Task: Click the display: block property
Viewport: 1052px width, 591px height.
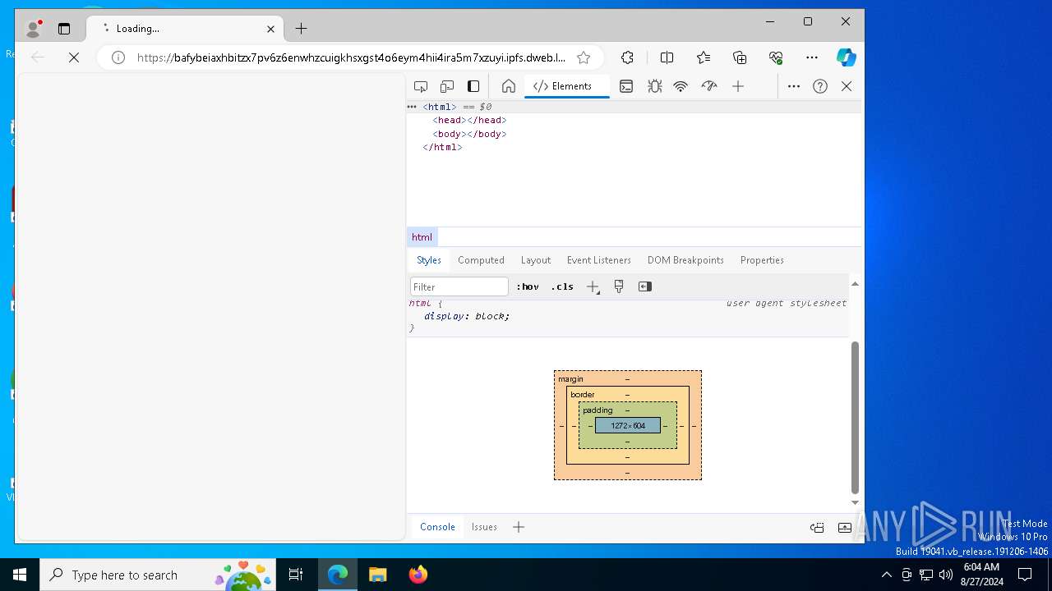Action: (x=467, y=316)
